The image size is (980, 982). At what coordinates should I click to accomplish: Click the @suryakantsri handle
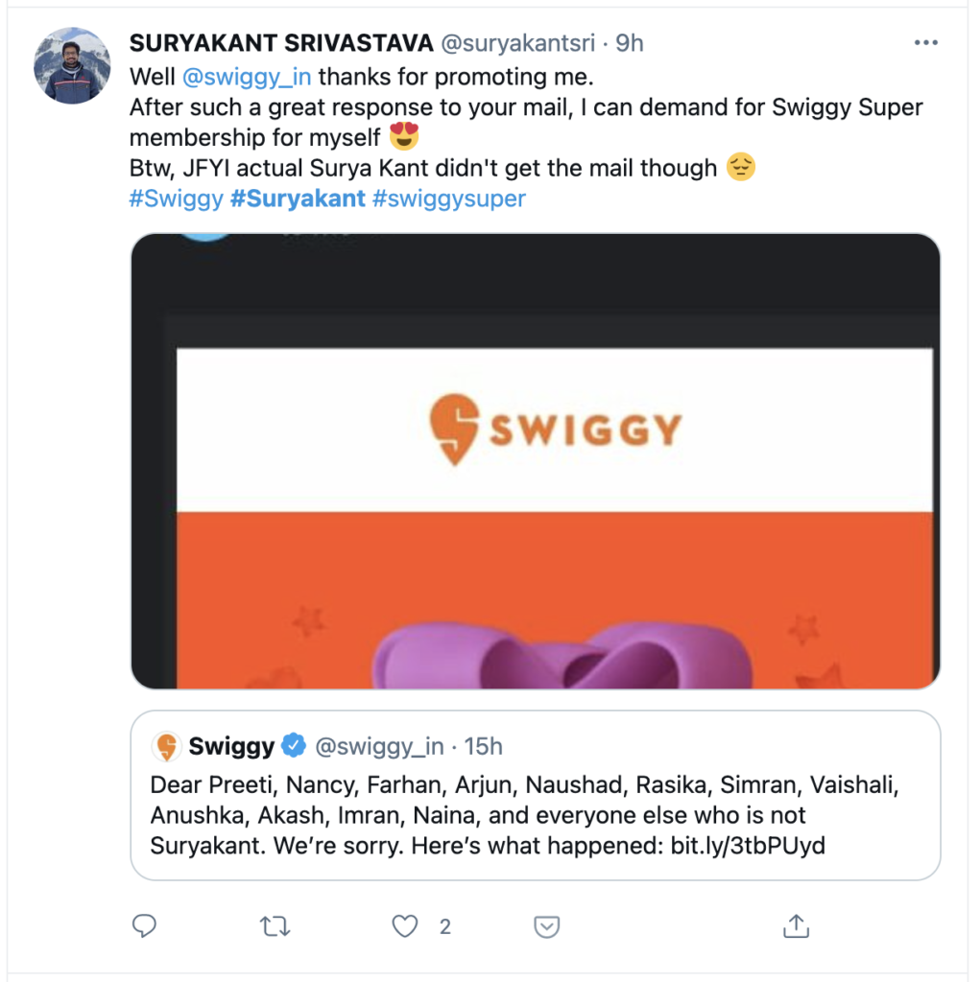coord(517,43)
